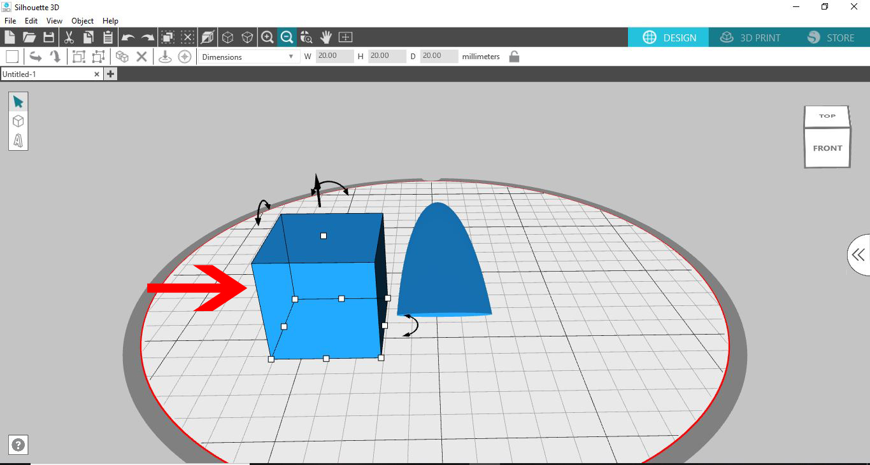870x465 pixels.
Task: Cut the selection with the scissors icon
Action: pos(69,37)
